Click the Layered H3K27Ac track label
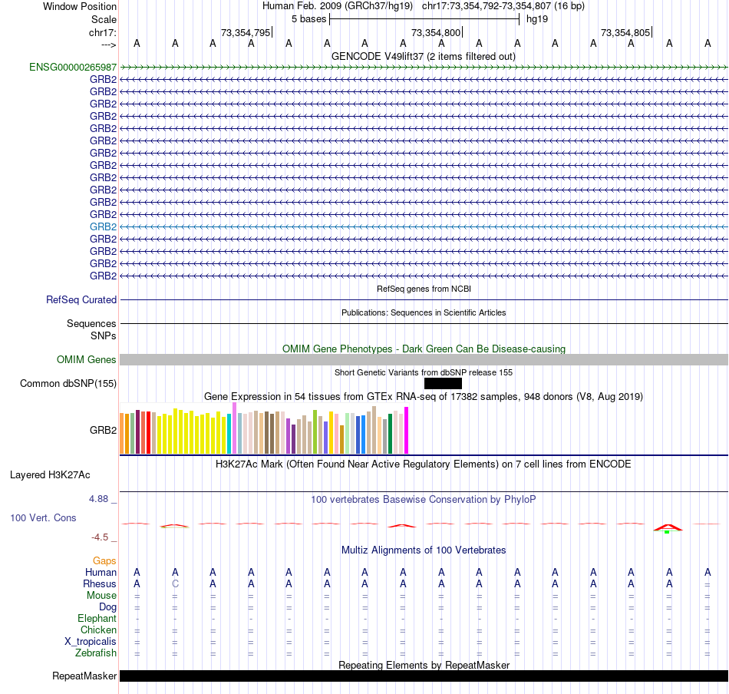Viewport: 729px width, 694px height. coord(50,475)
